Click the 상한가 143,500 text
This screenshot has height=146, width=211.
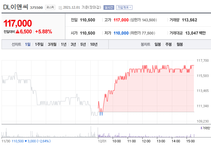click(143, 20)
